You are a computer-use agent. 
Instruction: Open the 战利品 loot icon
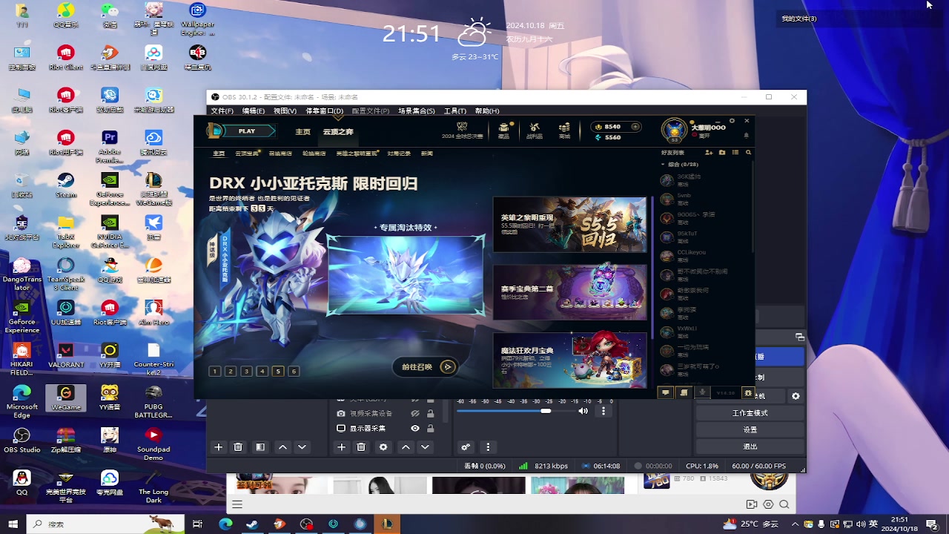[x=535, y=131]
